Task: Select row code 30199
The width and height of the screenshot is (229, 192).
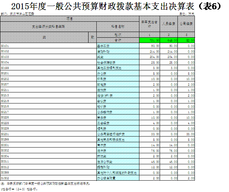Action: pos(5,68)
